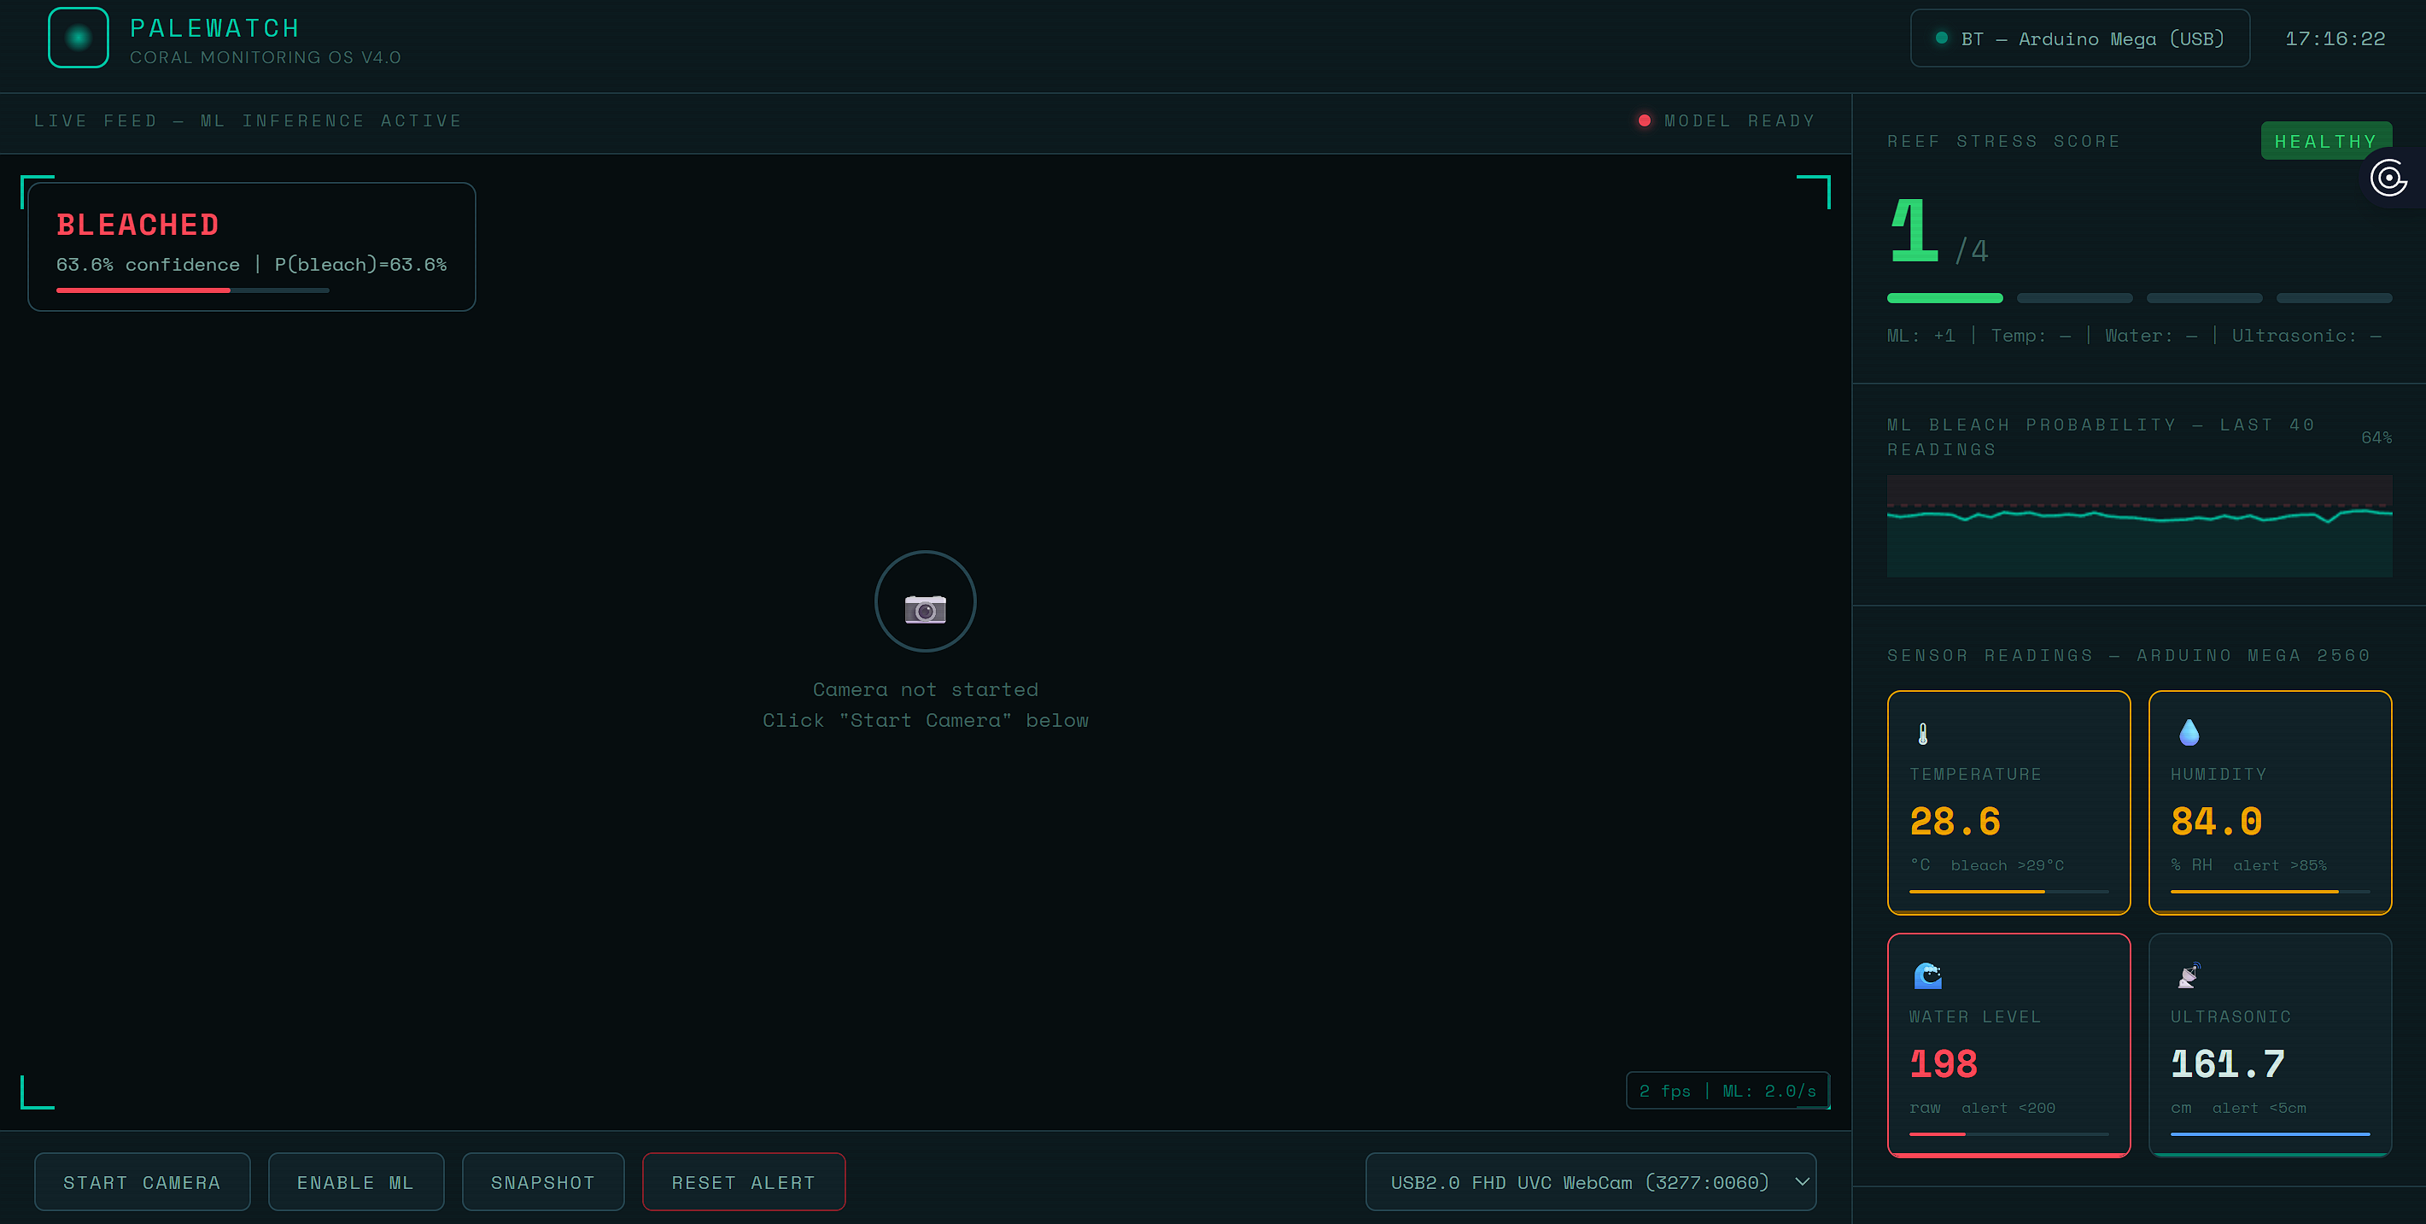The image size is (2426, 1224).
Task: Click the red Model Ready status dot
Action: point(1644,120)
